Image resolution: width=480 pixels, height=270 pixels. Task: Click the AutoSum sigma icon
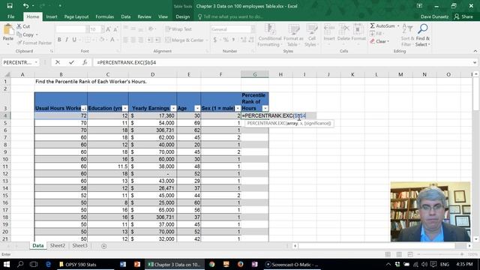[x=372, y=26]
